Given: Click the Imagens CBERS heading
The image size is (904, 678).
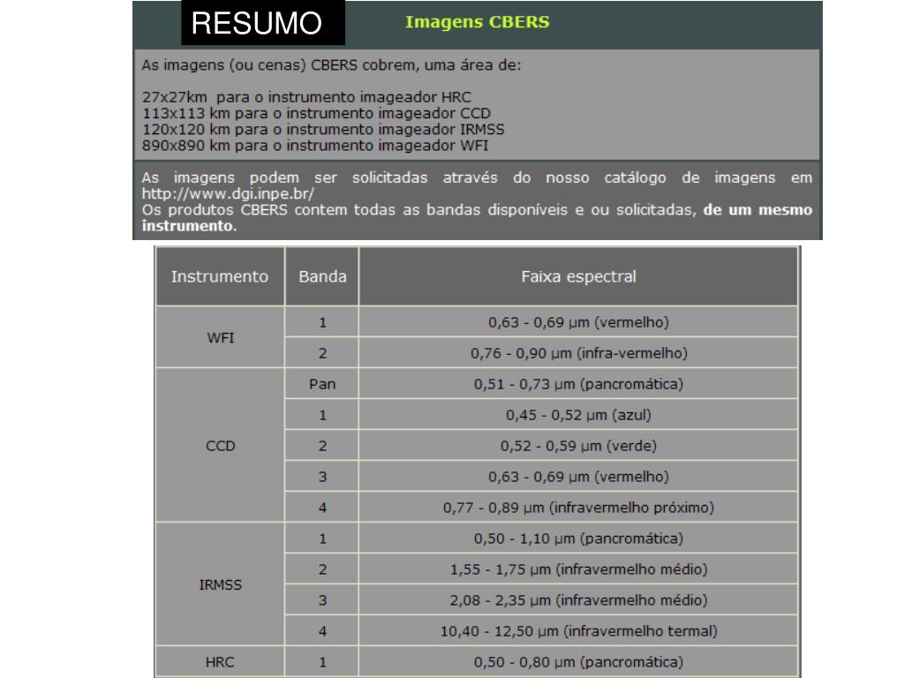Looking at the screenshot, I should 478,22.
